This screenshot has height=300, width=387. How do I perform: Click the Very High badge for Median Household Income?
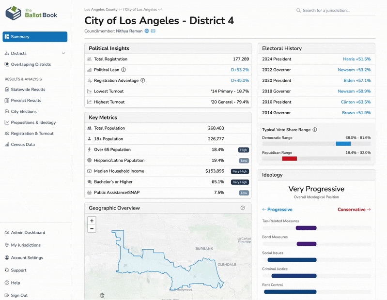pyautogui.click(x=240, y=171)
